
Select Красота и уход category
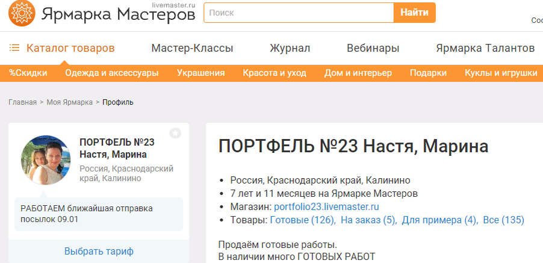point(275,73)
